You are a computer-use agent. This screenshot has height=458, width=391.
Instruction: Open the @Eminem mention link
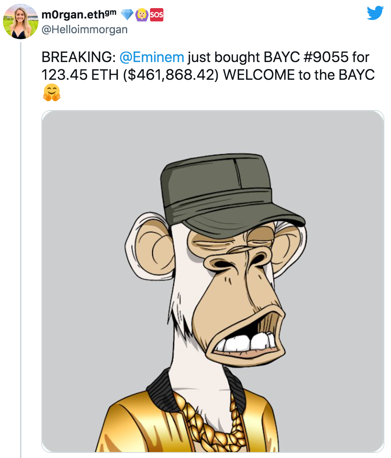[152, 57]
